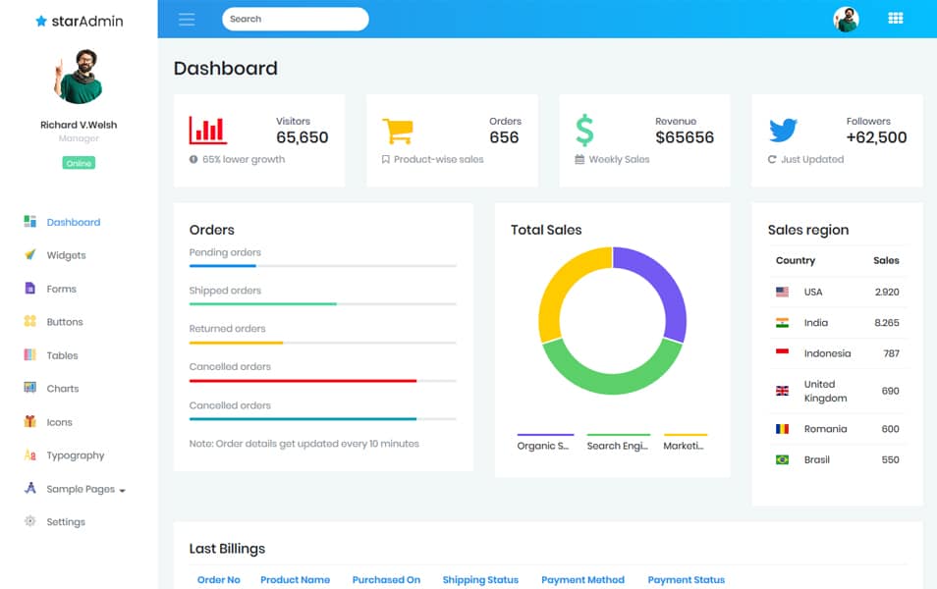
Task: Click the red visitors bar chart icon
Action: pos(207,131)
